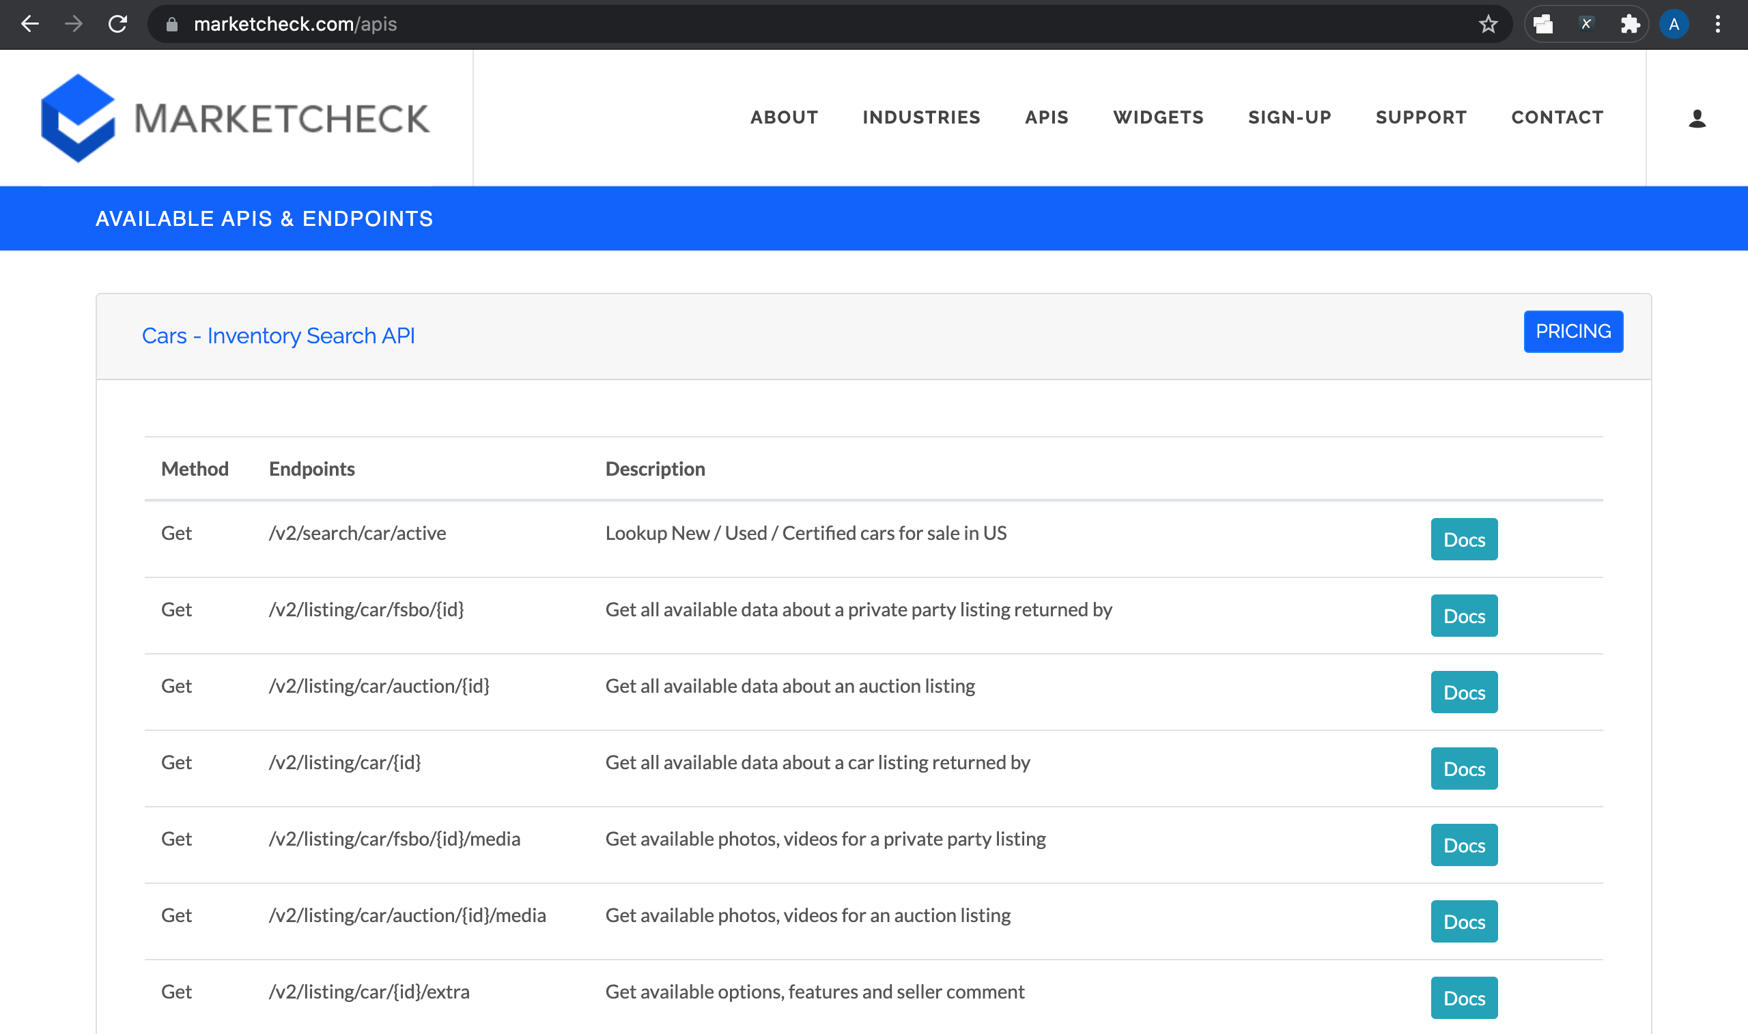Open Docs for the auction listing media endpoint
Image resolution: width=1748 pixels, height=1034 pixels.
1464,921
